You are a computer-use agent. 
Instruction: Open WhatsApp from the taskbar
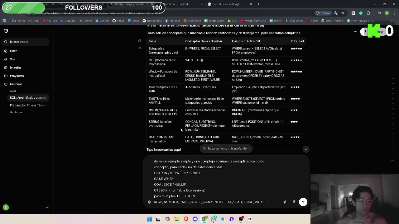[x=214, y=219]
